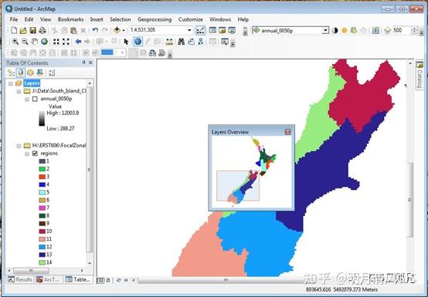Enable the annual_0050p layer checkbox

35,99
